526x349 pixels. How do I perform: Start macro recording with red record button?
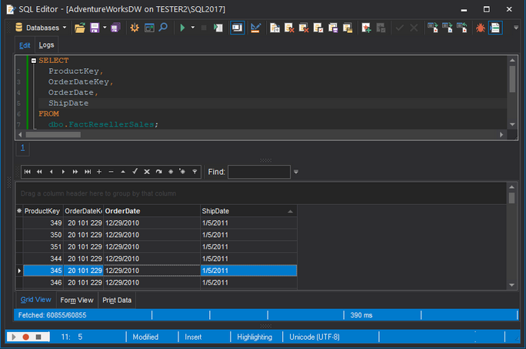coord(25,337)
